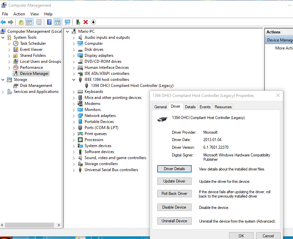
Task: Open More Actions in Actions pane
Action: [x=284, y=48]
